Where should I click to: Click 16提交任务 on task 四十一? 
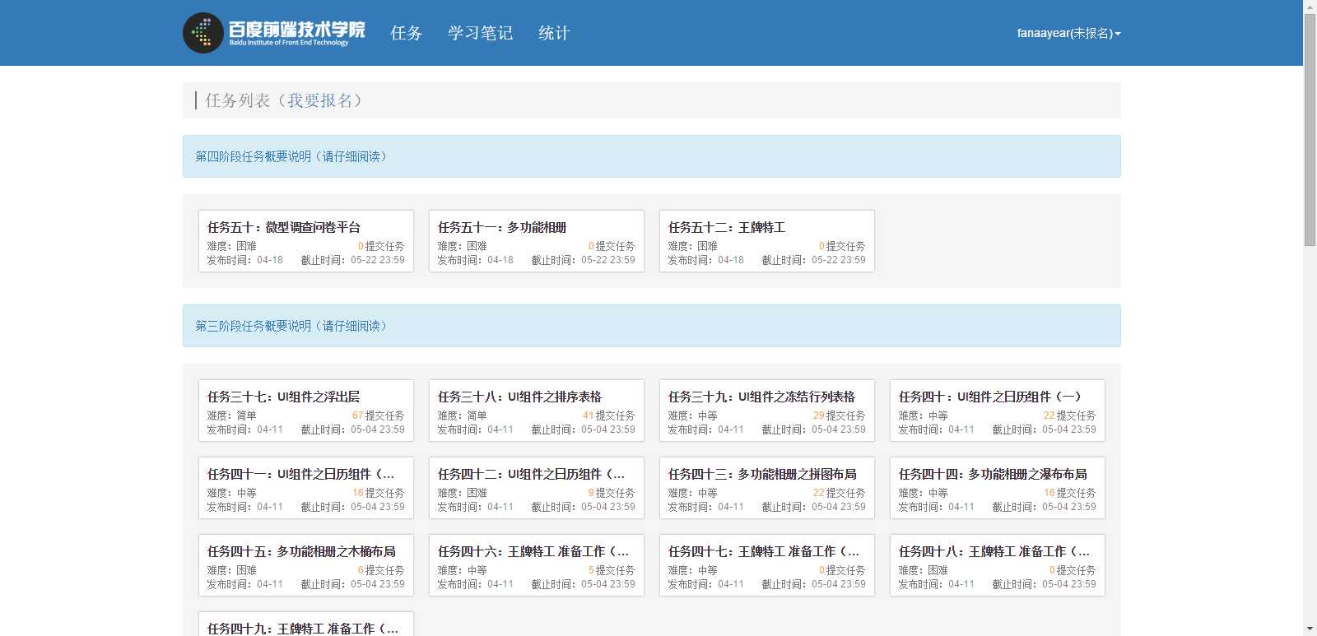(x=378, y=493)
